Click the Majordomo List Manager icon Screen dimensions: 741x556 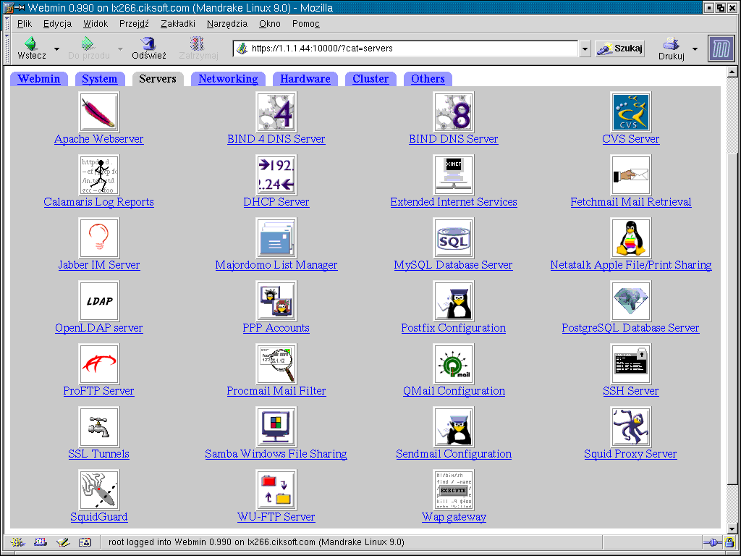pos(276,237)
